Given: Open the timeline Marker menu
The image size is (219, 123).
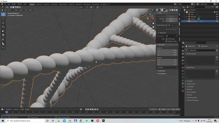Looking at the screenshot, I should tap(27, 109).
